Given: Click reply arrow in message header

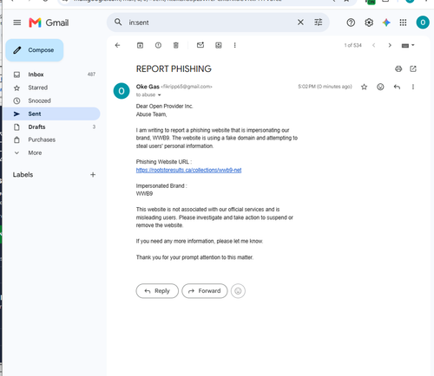Looking at the screenshot, I should point(397,87).
